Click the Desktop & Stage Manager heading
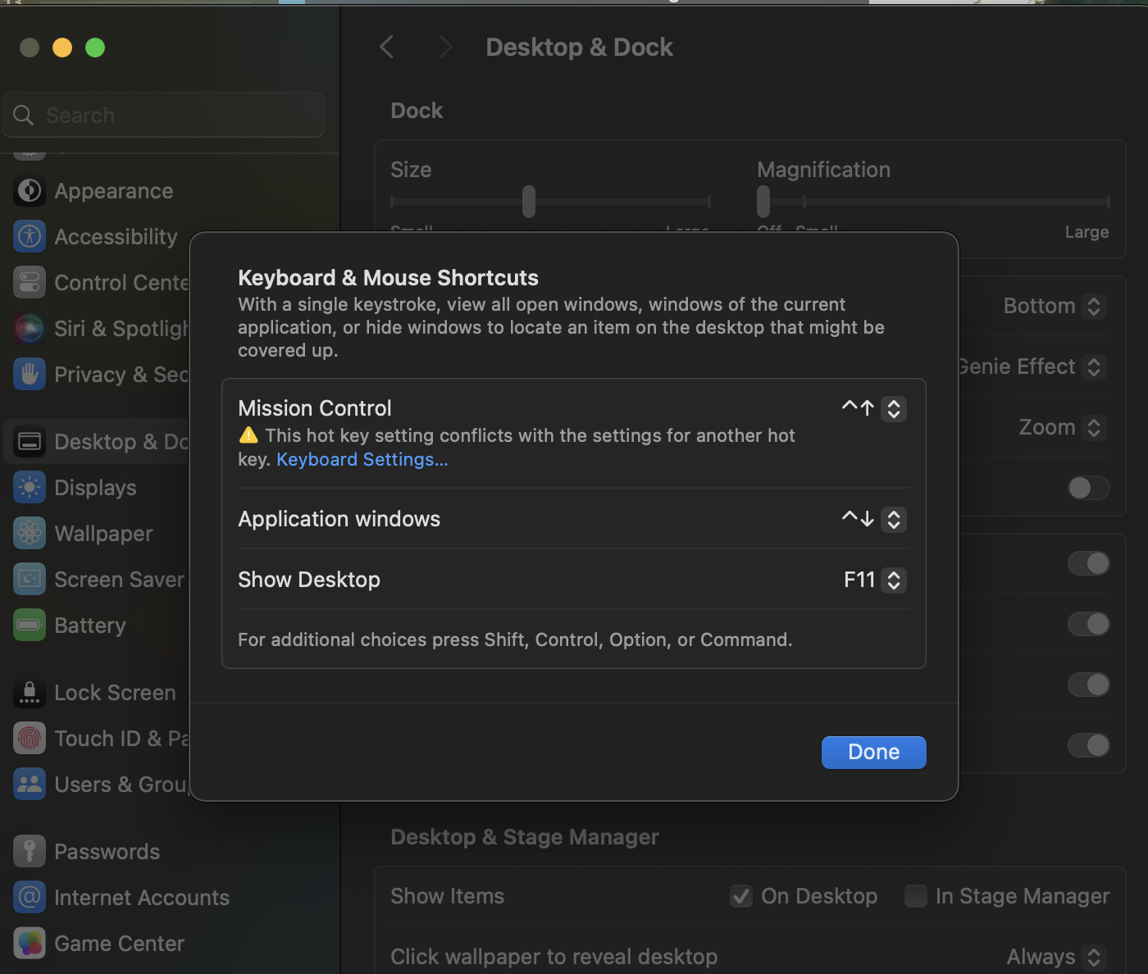Viewport: 1148px width, 974px height. tap(525, 837)
